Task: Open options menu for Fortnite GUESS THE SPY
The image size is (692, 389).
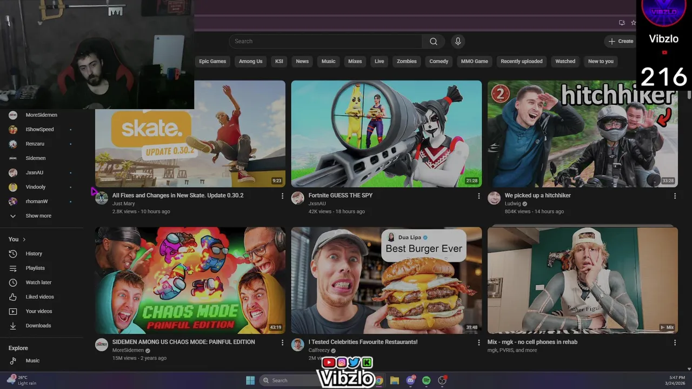Action: [478, 196]
